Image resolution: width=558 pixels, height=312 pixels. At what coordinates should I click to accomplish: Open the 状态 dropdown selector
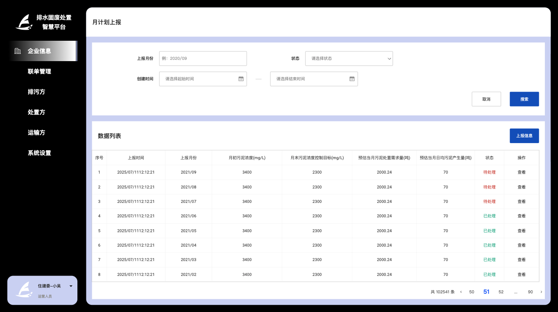coord(349,59)
